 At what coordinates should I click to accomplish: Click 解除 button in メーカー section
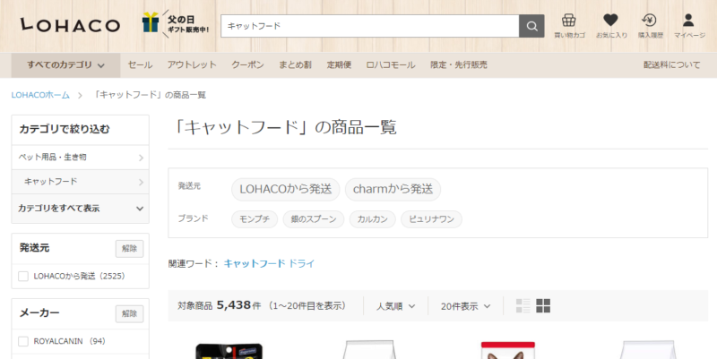129,313
